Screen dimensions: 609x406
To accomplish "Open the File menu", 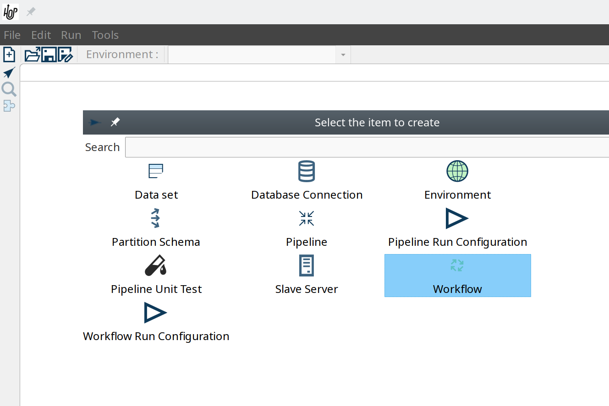I will pyautogui.click(x=12, y=35).
